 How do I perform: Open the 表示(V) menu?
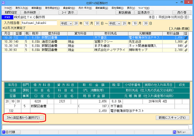click(131, 8)
